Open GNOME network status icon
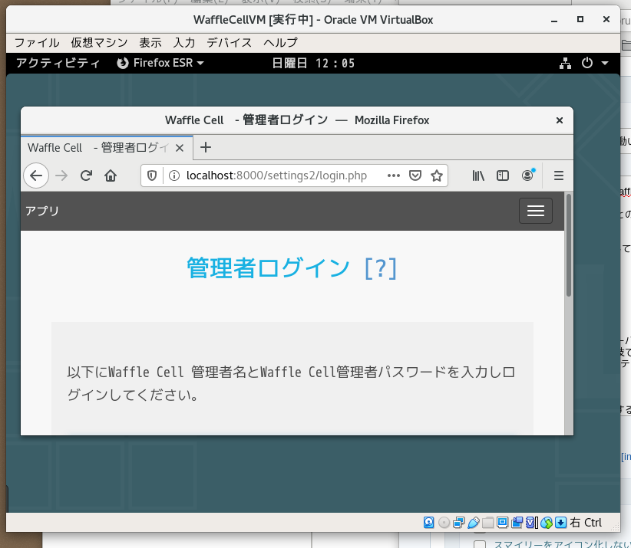This screenshot has width=631, height=548. 566,63
